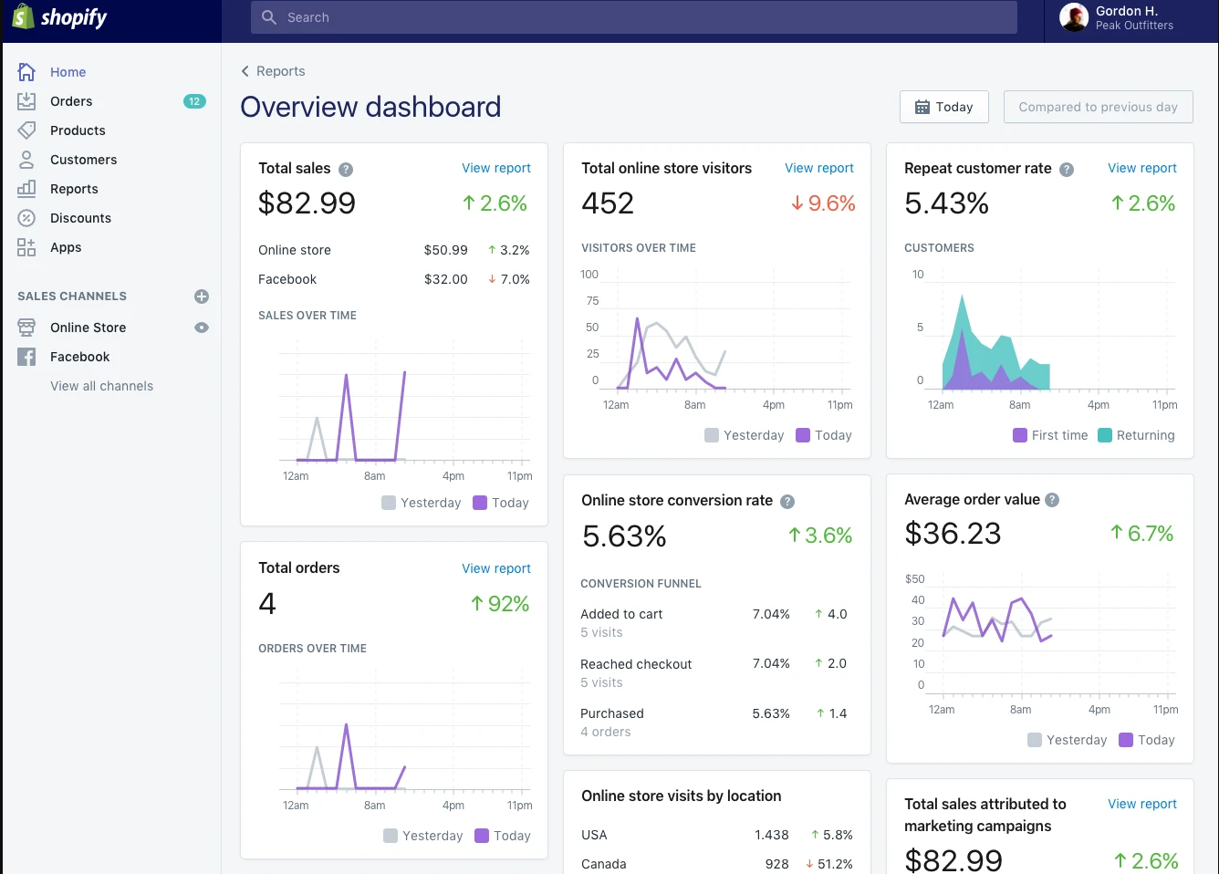Open the Gordon H. account menu
Screen dimensions: 1219x874
click(x=1118, y=16)
